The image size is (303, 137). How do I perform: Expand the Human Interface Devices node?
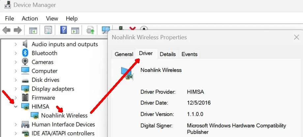(16, 124)
